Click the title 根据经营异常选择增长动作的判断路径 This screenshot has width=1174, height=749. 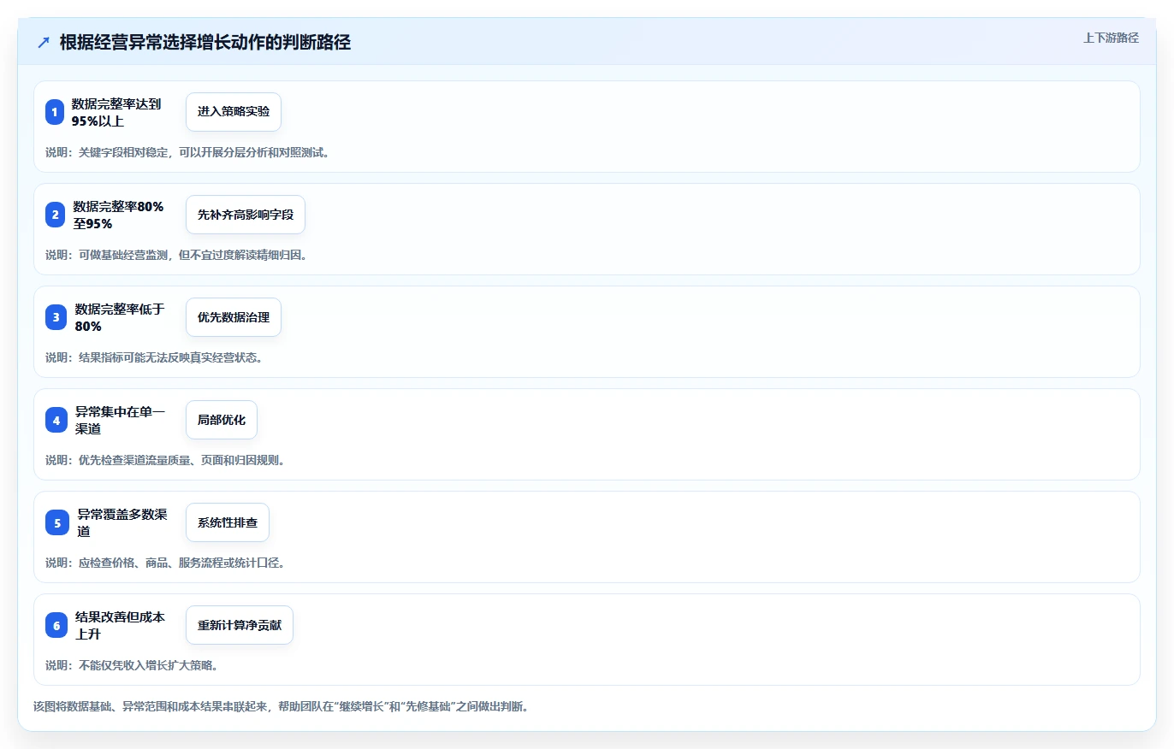pyautogui.click(x=205, y=43)
